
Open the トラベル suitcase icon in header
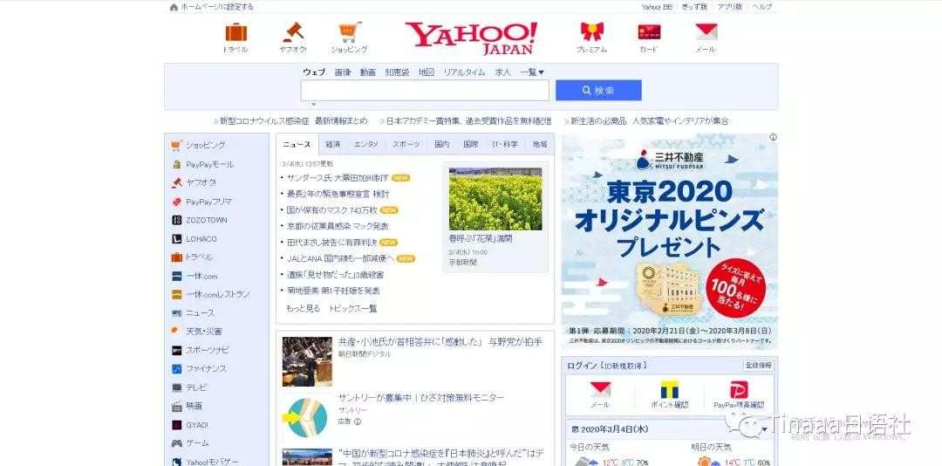point(235,32)
